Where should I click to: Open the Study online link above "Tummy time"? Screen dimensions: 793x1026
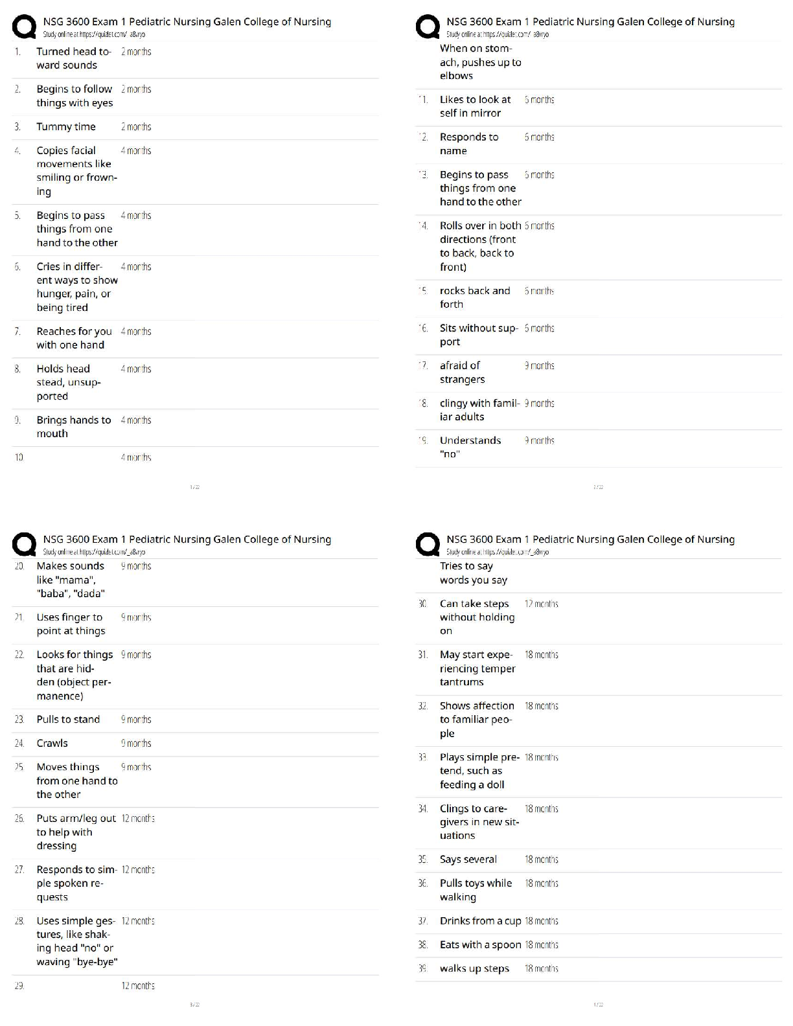coord(94,34)
